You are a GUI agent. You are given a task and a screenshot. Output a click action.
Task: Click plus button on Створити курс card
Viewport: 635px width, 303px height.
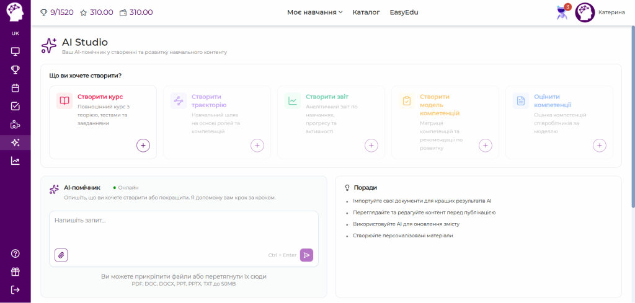[143, 145]
